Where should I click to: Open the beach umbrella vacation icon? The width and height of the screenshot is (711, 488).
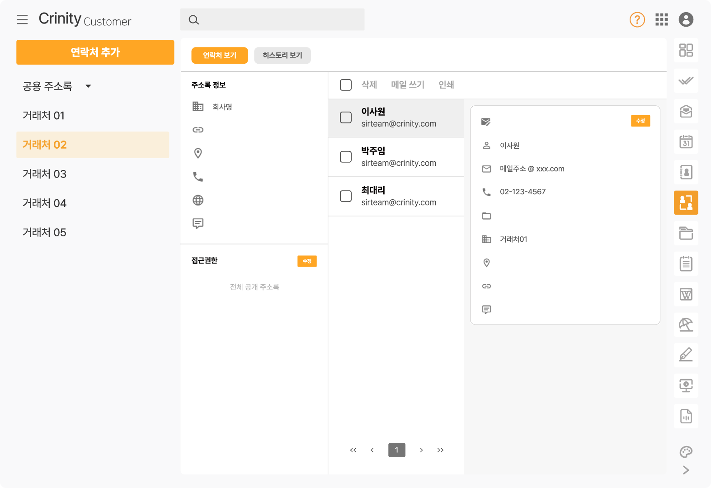[686, 325]
